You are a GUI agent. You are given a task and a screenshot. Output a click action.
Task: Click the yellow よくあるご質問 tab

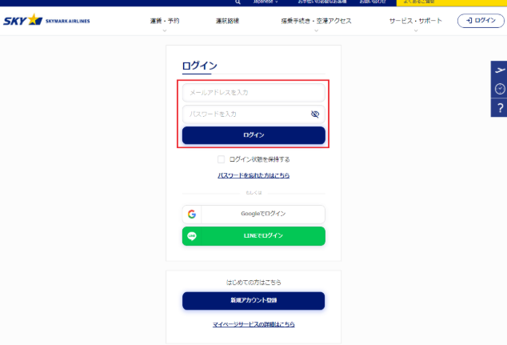pos(452,2)
